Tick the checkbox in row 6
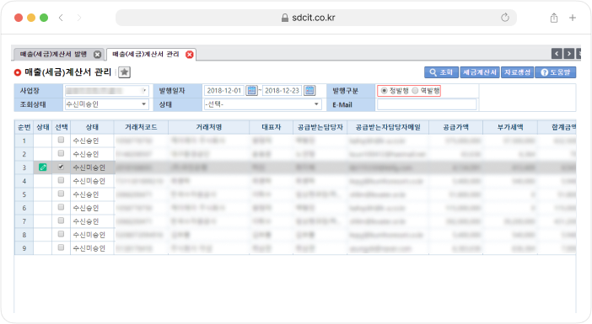 click(x=61, y=207)
